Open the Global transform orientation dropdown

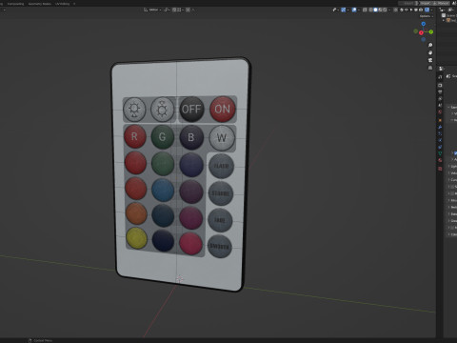(x=152, y=10)
